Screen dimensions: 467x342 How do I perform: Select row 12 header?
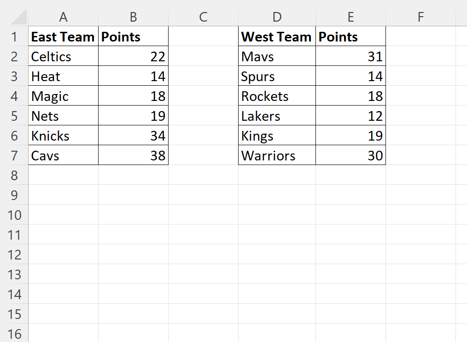pos(14,254)
